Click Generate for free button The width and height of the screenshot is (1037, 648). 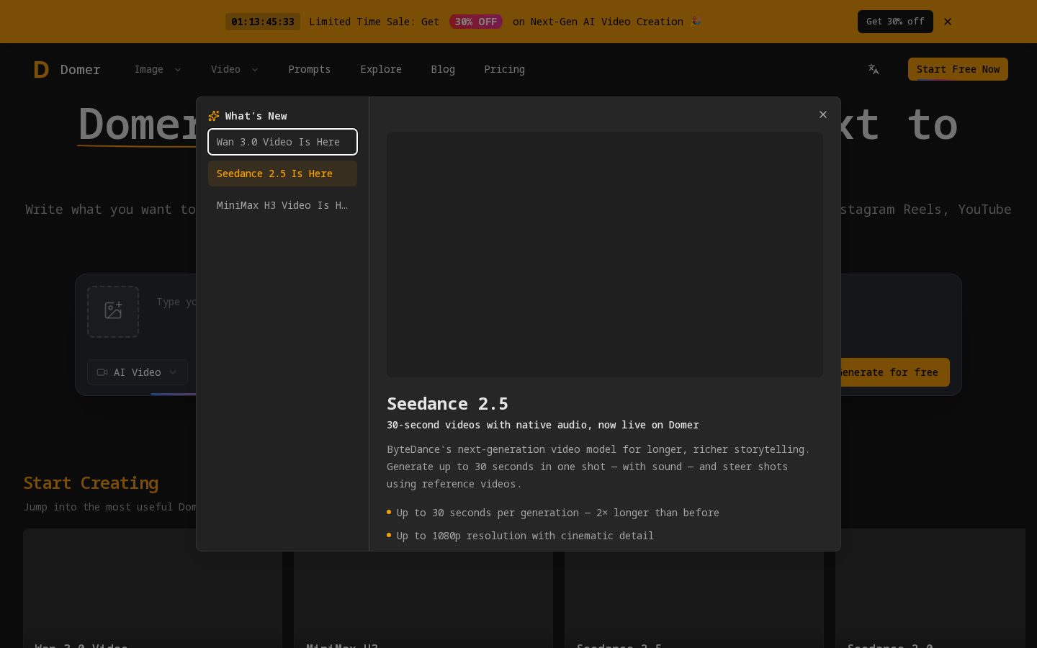[x=894, y=372]
